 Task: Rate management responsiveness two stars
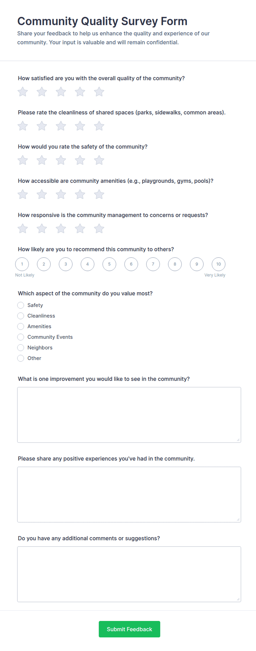click(x=42, y=229)
